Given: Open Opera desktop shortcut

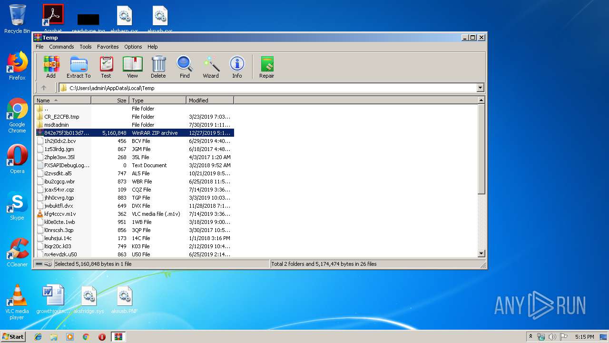Looking at the screenshot, I should [17, 159].
